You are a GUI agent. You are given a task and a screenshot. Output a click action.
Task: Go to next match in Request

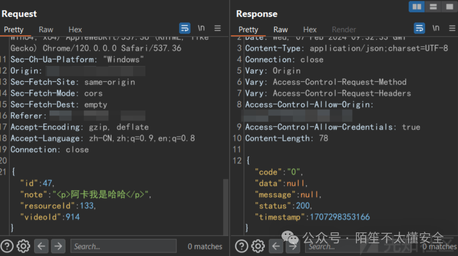point(58,246)
